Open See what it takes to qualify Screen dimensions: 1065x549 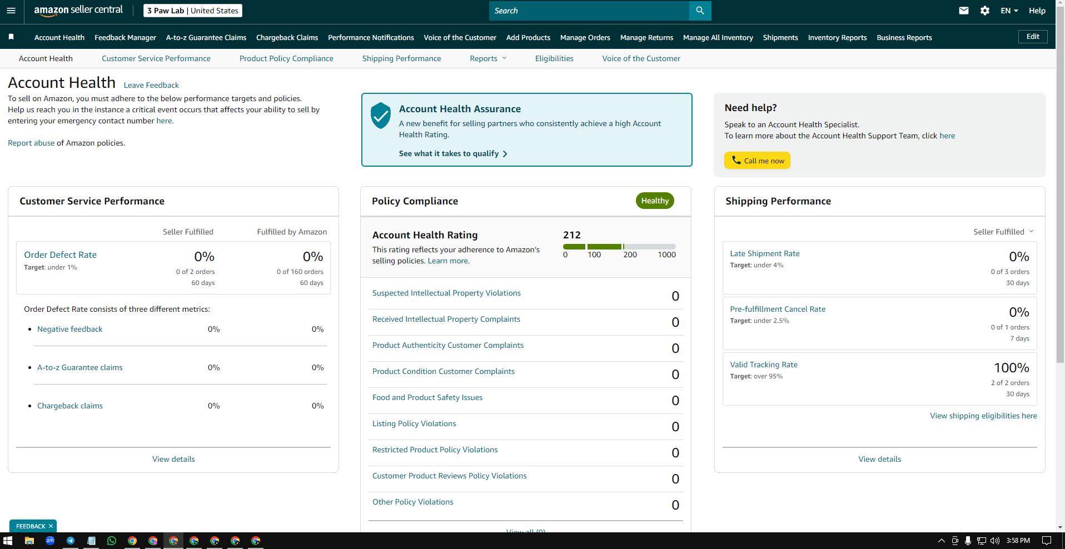[453, 153]
